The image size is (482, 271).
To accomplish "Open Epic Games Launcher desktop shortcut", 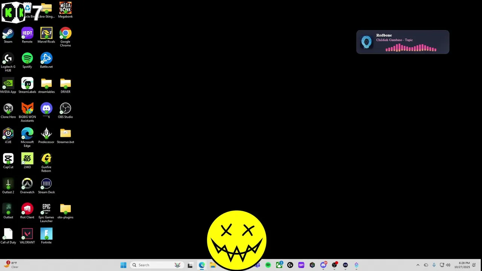I will click(x=46, y=213).
